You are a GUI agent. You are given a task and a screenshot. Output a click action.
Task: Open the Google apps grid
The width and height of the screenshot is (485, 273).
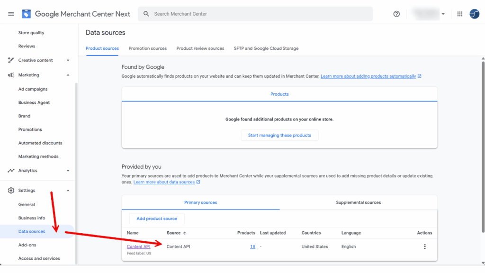[459, 14]
